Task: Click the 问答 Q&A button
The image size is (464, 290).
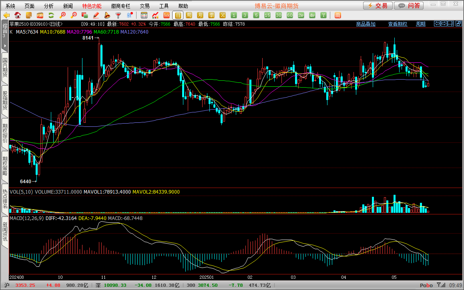Action: tap(409, 6)
